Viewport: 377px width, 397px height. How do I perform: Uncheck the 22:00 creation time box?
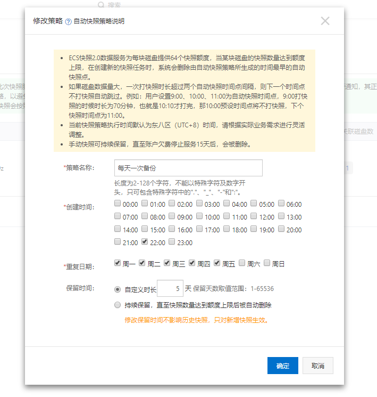(145, 241)
